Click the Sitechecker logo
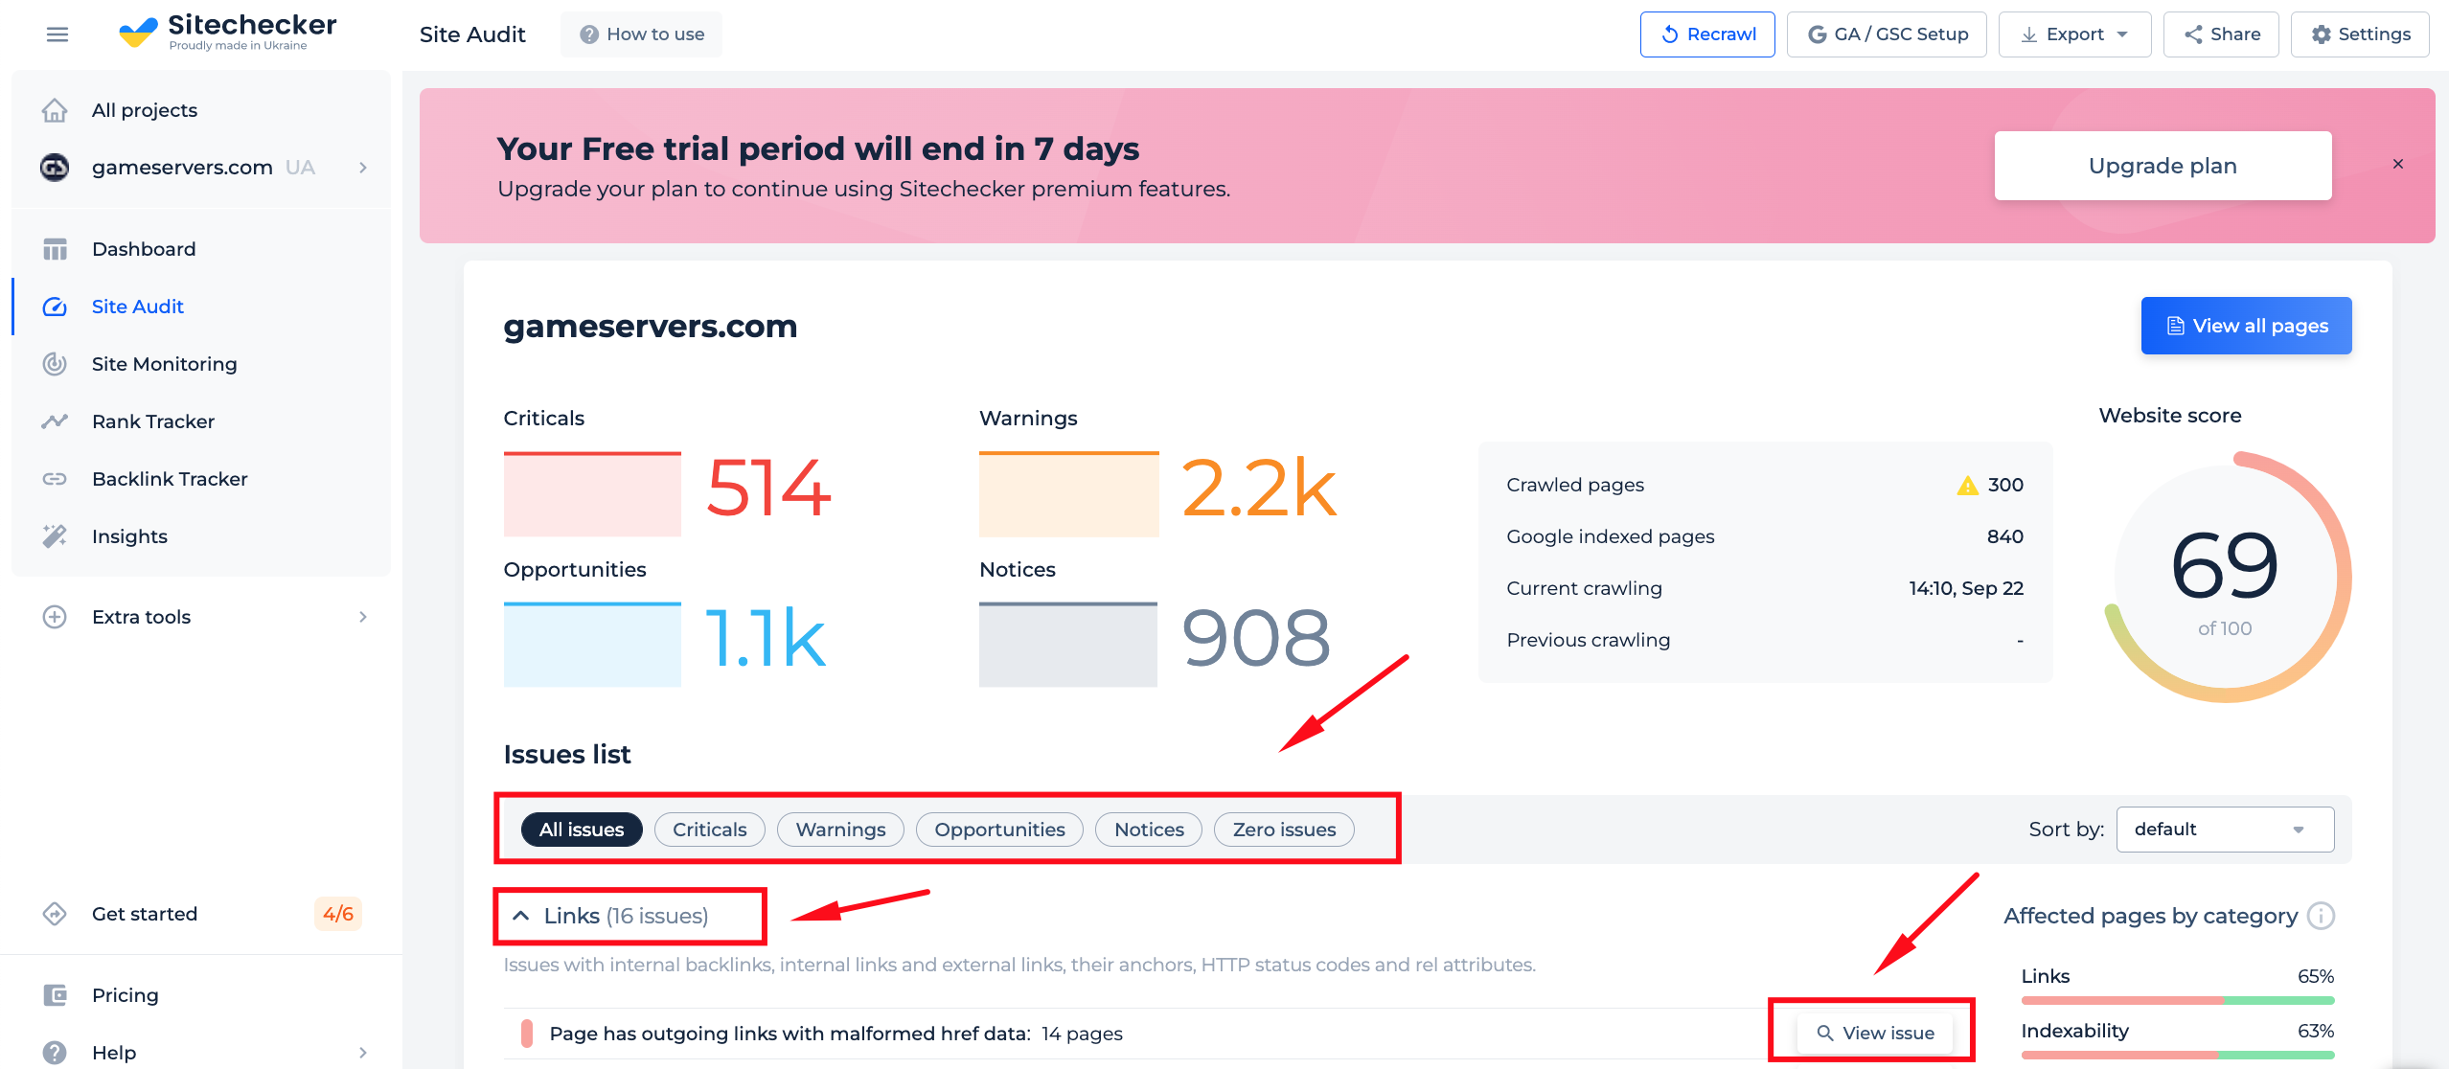 tap(227, 32)
